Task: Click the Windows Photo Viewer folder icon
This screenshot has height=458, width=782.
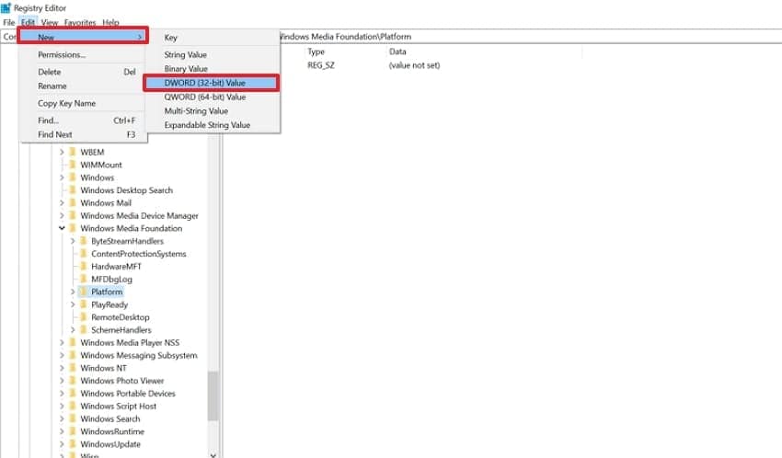Action: pos(73,380)
